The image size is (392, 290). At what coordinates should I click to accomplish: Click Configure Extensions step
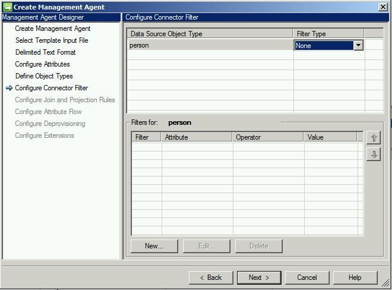(x=45, y=135)
